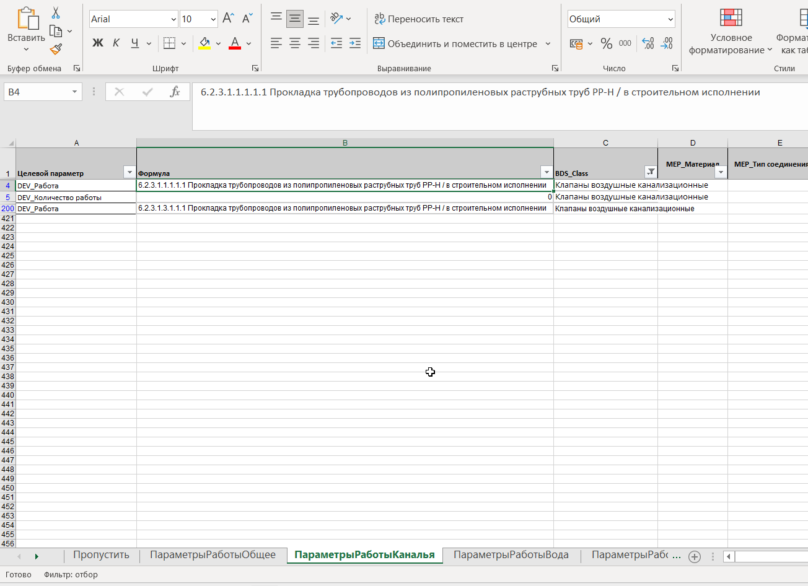
Task: Open the Arial font name dropdown
Action: click(173, 19)
